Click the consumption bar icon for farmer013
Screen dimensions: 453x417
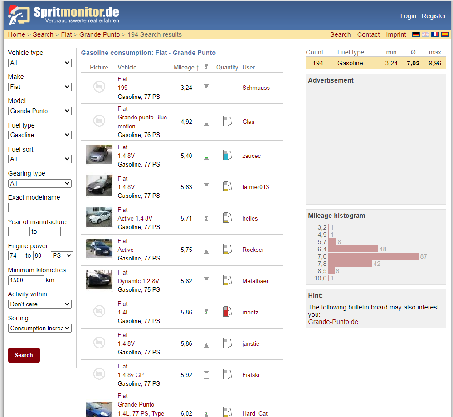206,187
